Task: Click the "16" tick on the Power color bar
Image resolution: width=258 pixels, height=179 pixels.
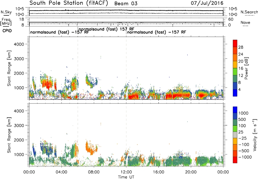Action: point(241,68)
